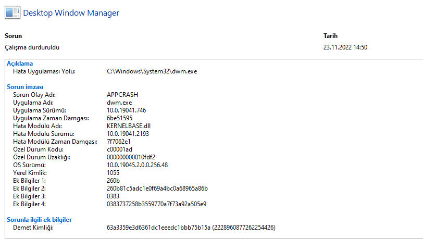The height and width of the screenshot is (239, 423).
Task: Select the APPCRASH event name value
Action: tap(123, 95)
